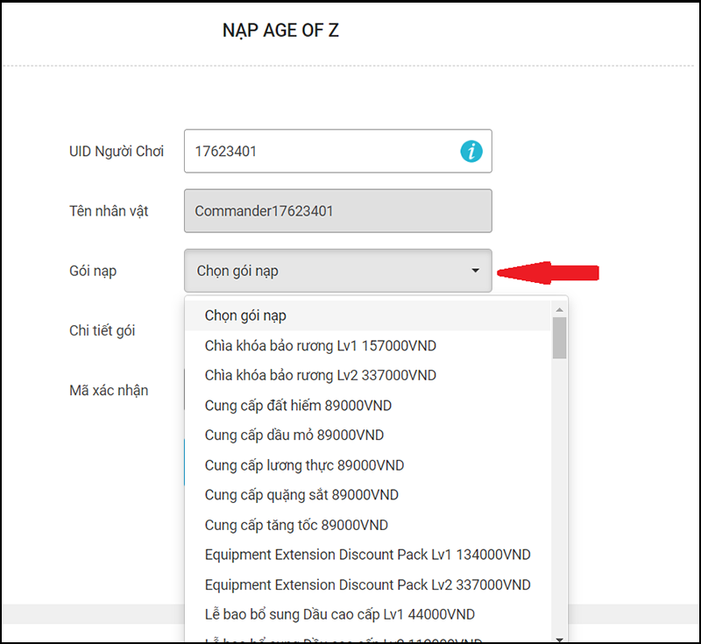Open the Gói nạp dropdown

(338, 271)
